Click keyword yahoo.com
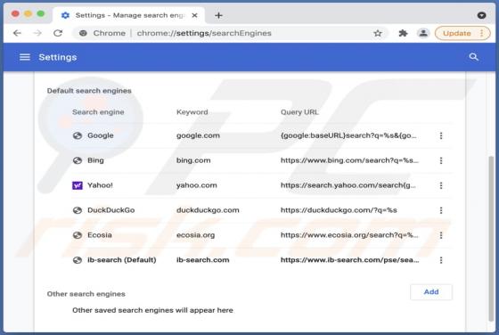 click(197, 185)
